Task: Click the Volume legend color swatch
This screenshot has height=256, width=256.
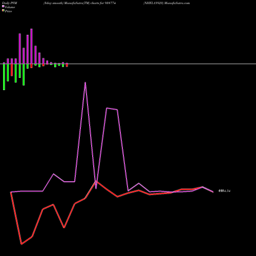Action: coord(3,6)
